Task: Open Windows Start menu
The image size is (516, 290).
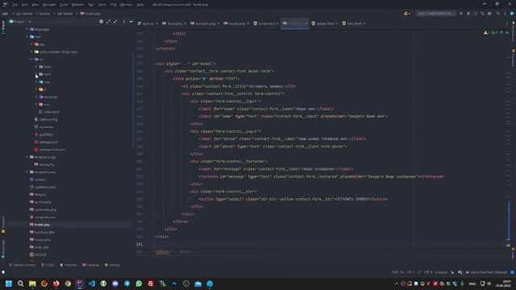Action: pos(9,284)
